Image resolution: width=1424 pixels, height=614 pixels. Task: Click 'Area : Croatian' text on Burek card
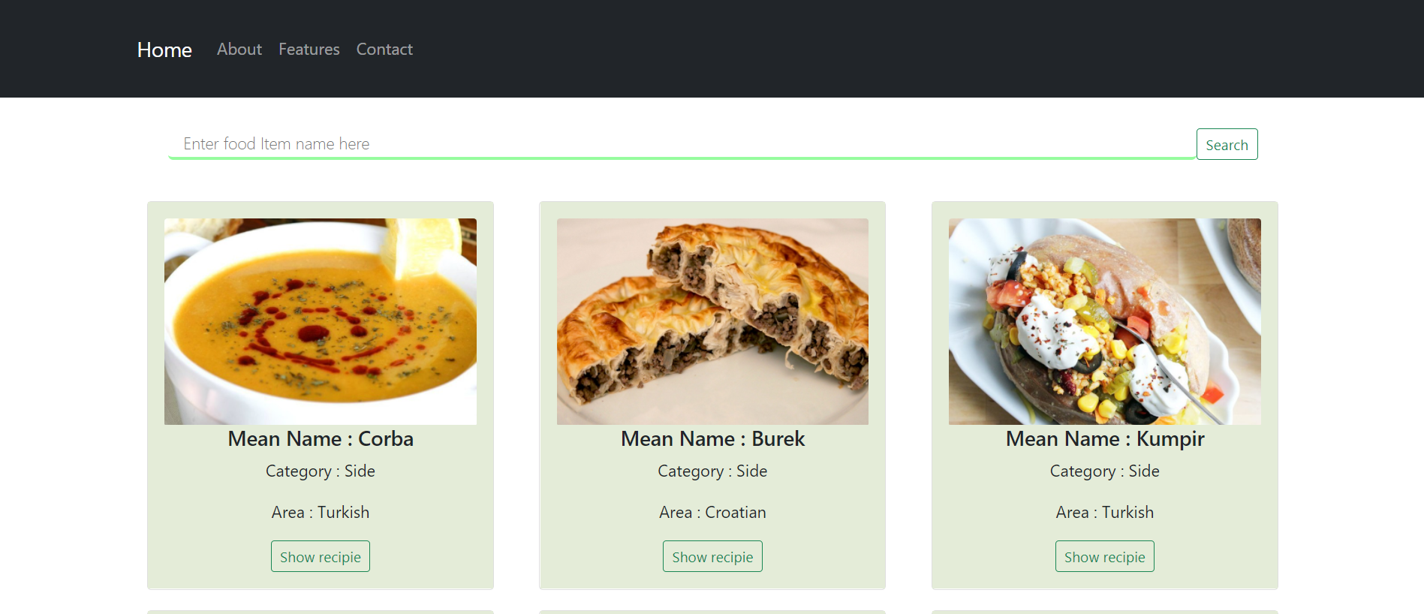[x=712, y=513]
